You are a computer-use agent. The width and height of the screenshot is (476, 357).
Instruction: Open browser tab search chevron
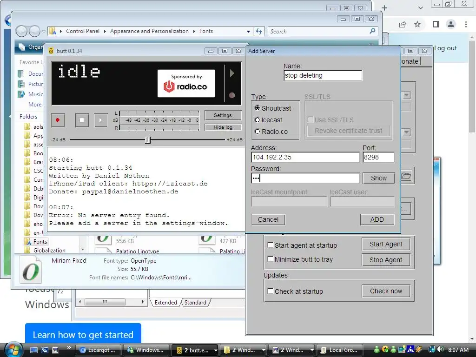[420, 8]
